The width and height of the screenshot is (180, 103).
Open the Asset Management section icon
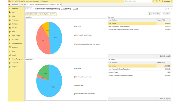10,43
